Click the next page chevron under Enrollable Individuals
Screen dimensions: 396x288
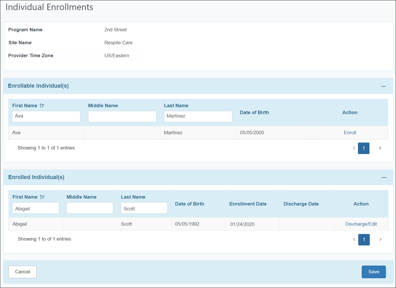point(380,148)
